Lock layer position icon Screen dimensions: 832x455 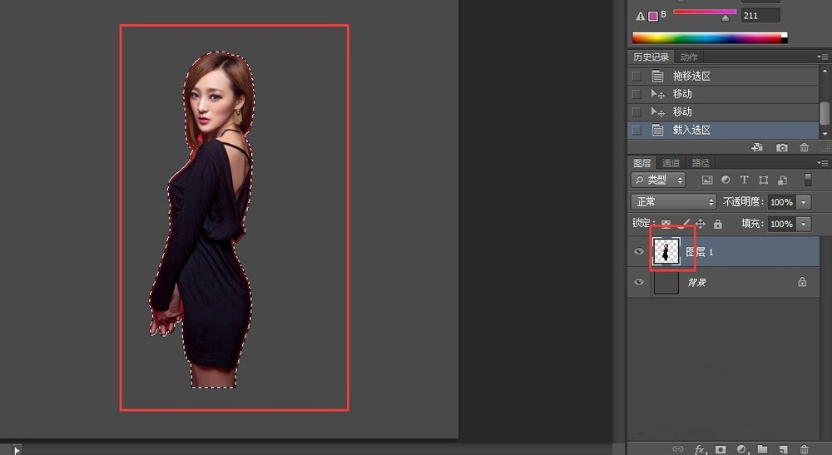coord(701,224)
